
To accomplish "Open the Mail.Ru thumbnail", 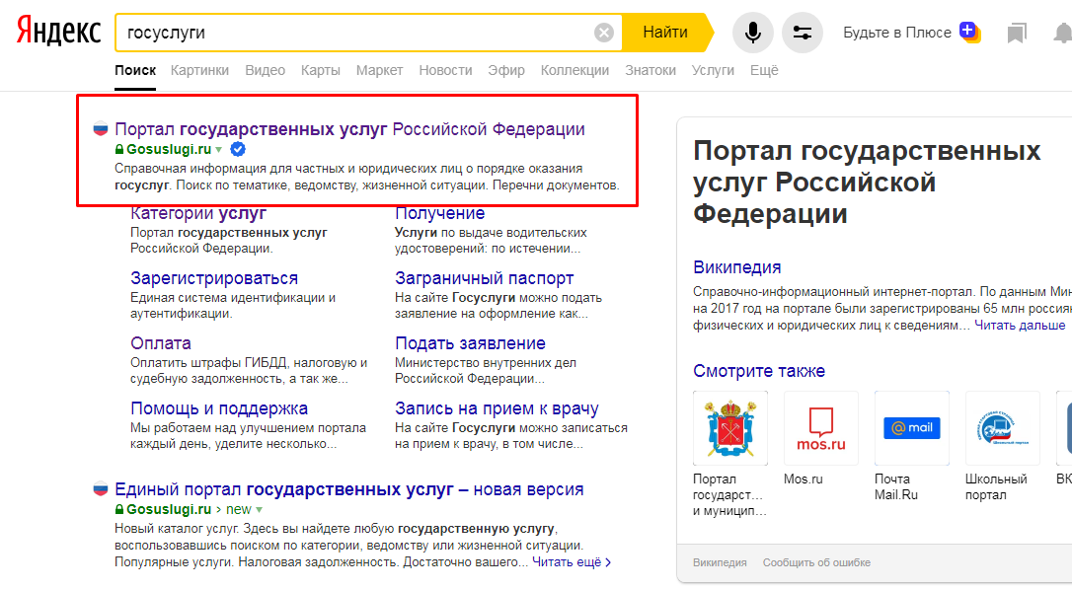I will point(912,428).
